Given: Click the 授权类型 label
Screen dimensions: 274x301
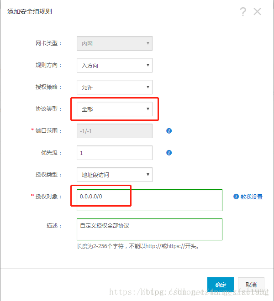Looking at the screenshot, I should click(48, 175).
